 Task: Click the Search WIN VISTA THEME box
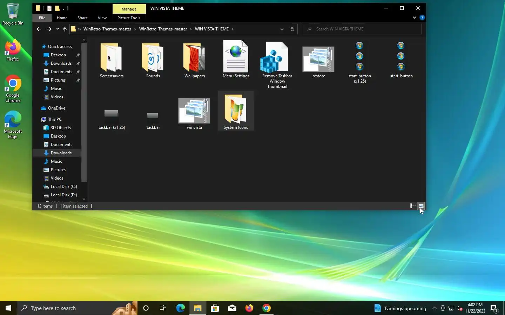pyautogui.click(x=362, y=29)
